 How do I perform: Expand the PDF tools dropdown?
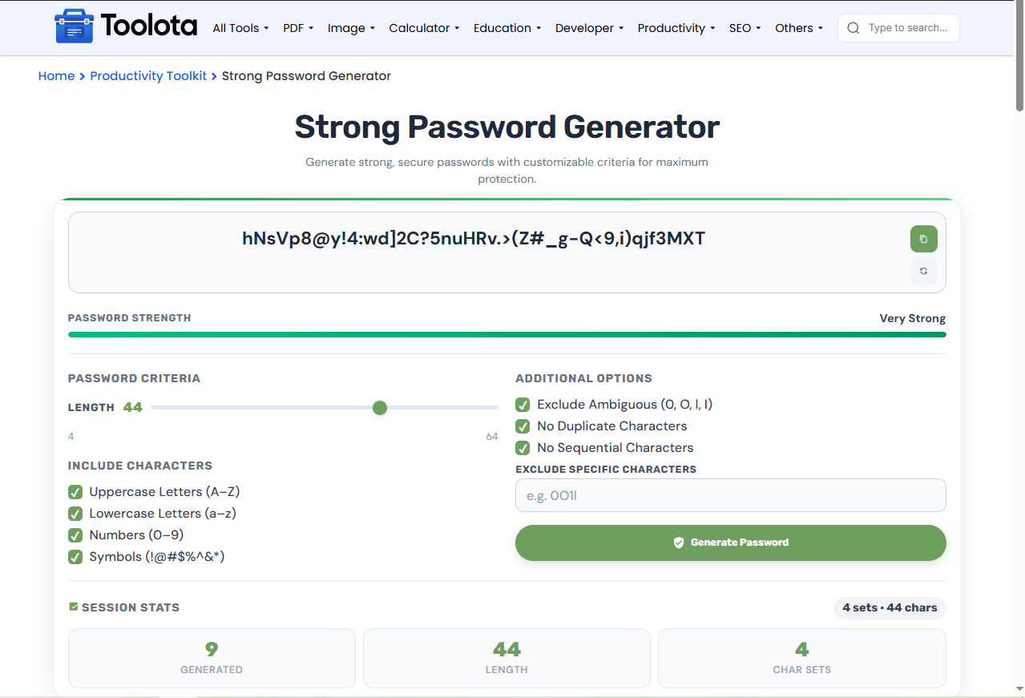[298, 28]
